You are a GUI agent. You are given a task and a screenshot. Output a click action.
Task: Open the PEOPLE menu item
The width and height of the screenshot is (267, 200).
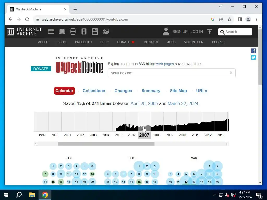point(218,42)
